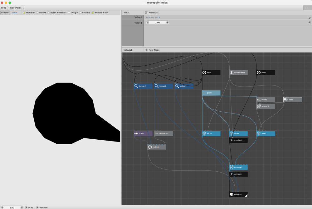Enable the Bounds checkbox
This screenshot has width=312, height=209.
coord(80,12)
